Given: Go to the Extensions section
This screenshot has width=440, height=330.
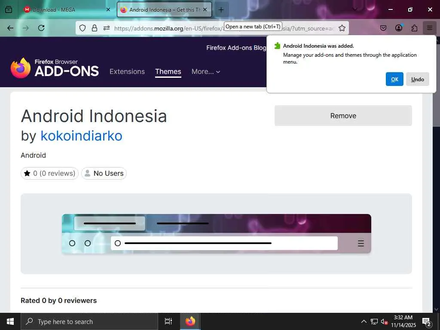Looking at the screenshot, I should click(127, 72).
